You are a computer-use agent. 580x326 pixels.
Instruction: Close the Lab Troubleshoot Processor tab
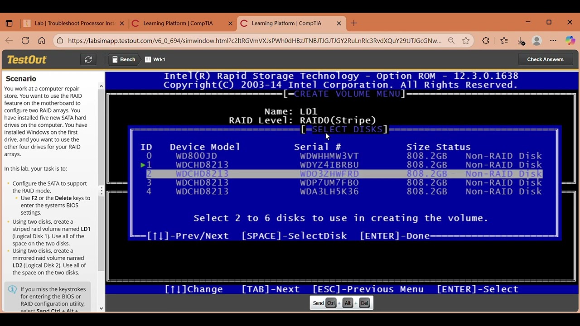point(122,23)
